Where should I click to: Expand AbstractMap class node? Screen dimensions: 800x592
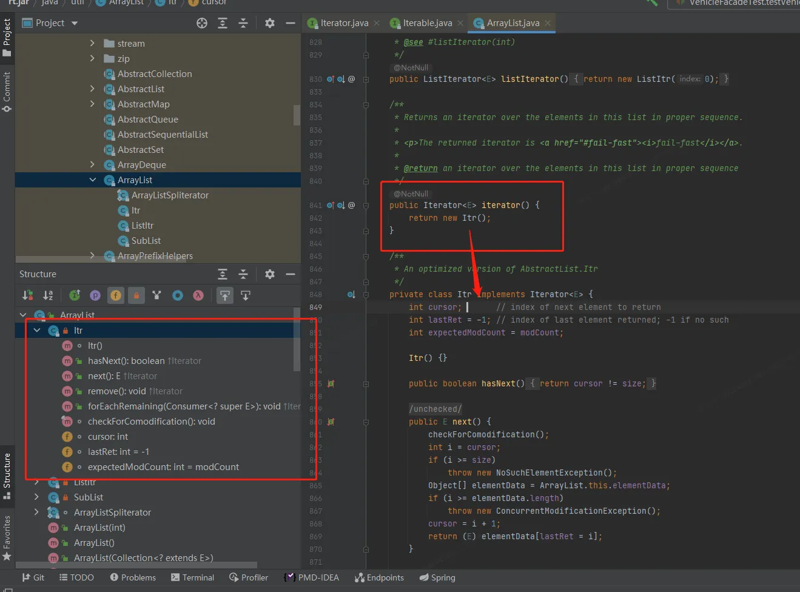(x=92, y=104)
